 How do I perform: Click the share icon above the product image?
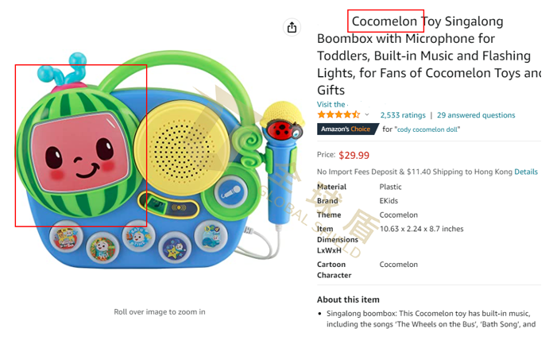tap(292, 27)
